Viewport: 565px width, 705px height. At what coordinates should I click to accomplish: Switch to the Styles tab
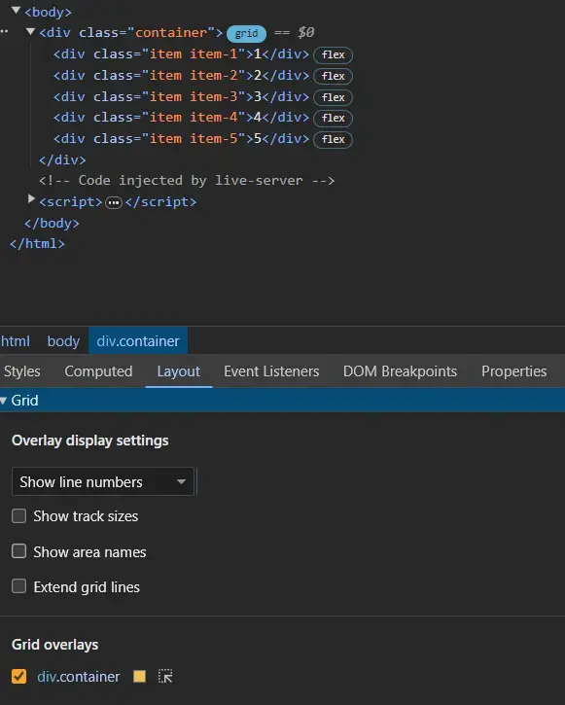[22, 371]
